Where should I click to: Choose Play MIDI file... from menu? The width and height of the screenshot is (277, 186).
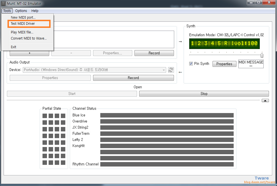(x=22, y=32)
